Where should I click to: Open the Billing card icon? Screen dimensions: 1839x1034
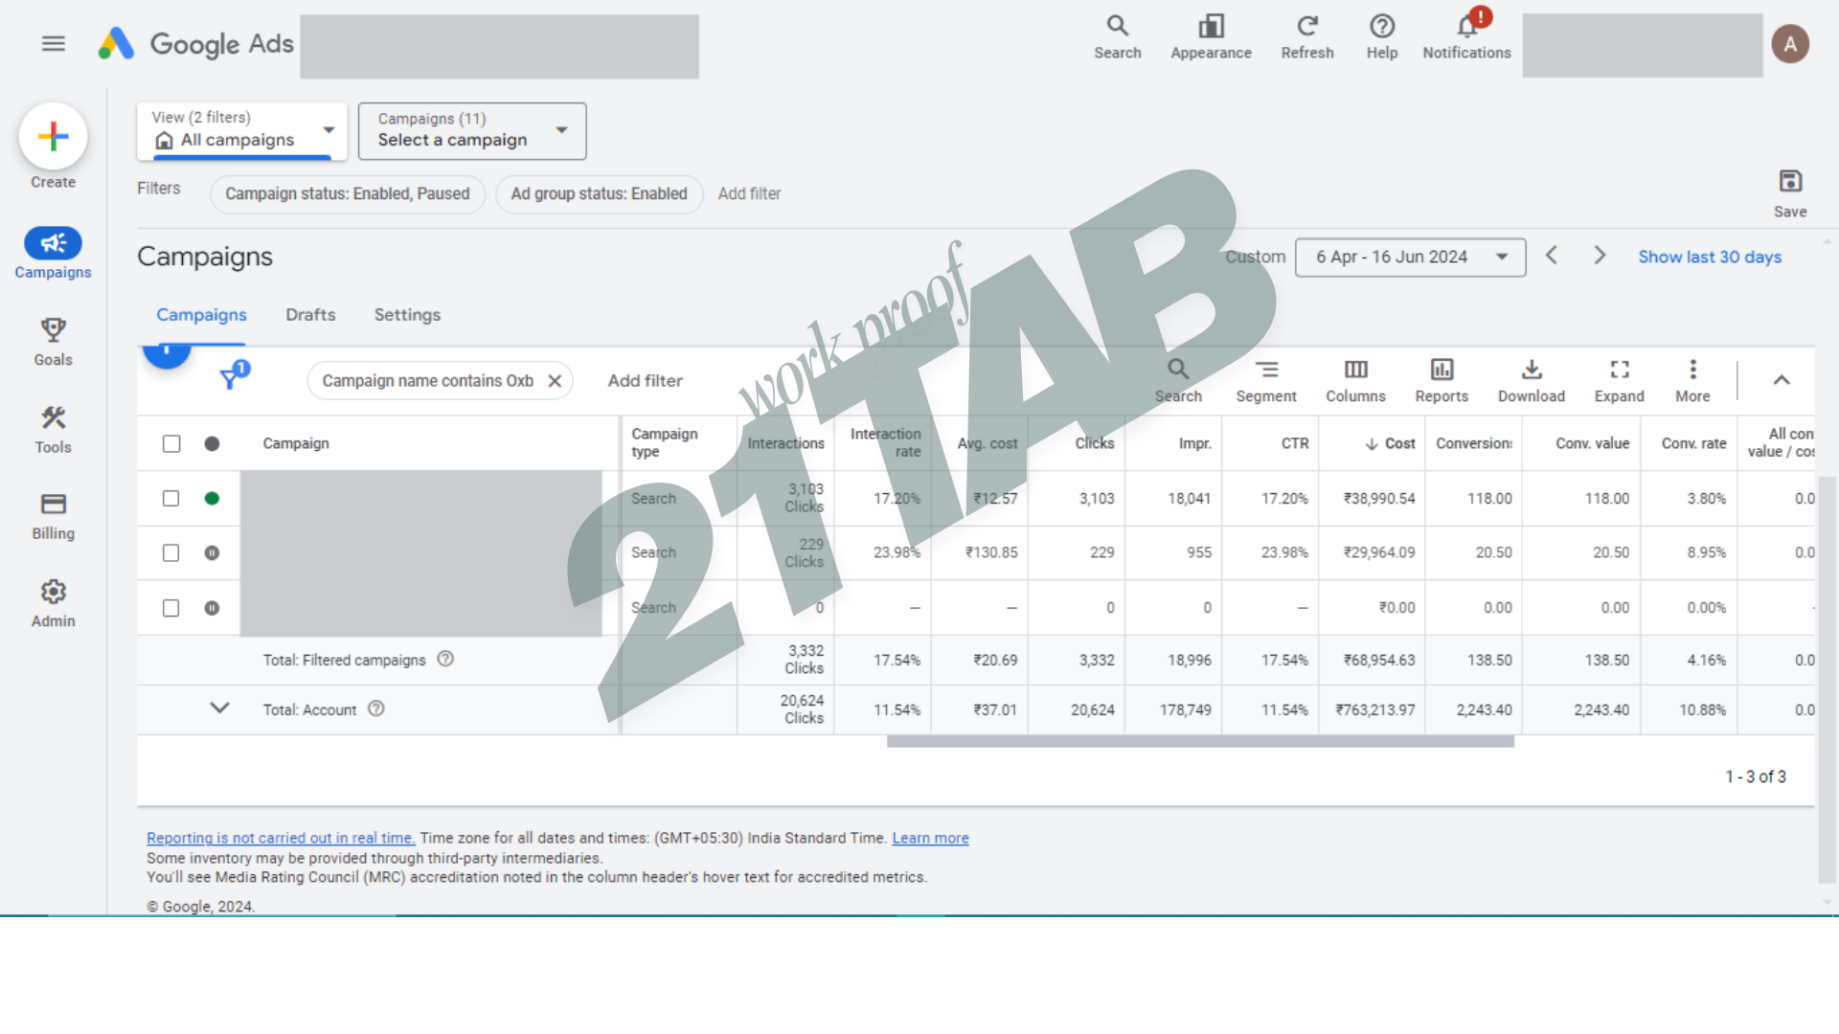click(53, 505)
